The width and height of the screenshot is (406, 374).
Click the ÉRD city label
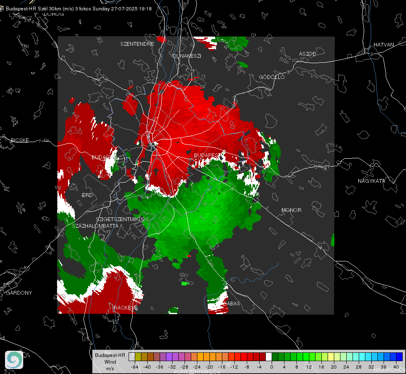click(x=87, y=195)
